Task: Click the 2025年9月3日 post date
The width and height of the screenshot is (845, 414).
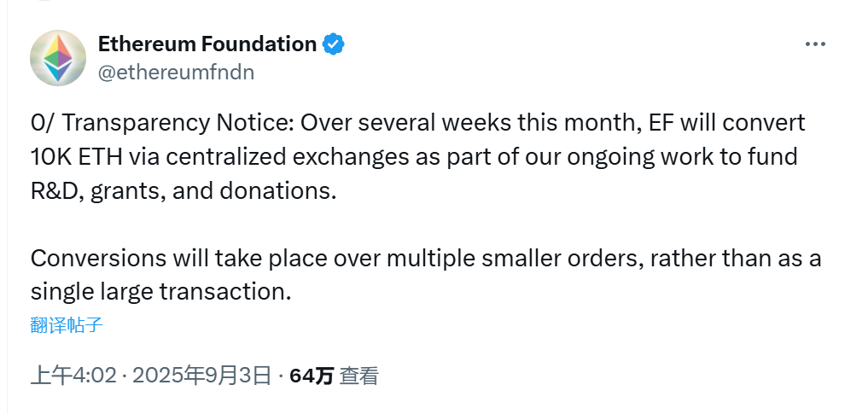Action: coord(202,376)
